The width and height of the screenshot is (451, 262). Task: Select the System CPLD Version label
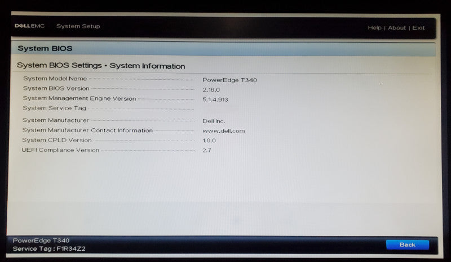click(x=57, y=140)
